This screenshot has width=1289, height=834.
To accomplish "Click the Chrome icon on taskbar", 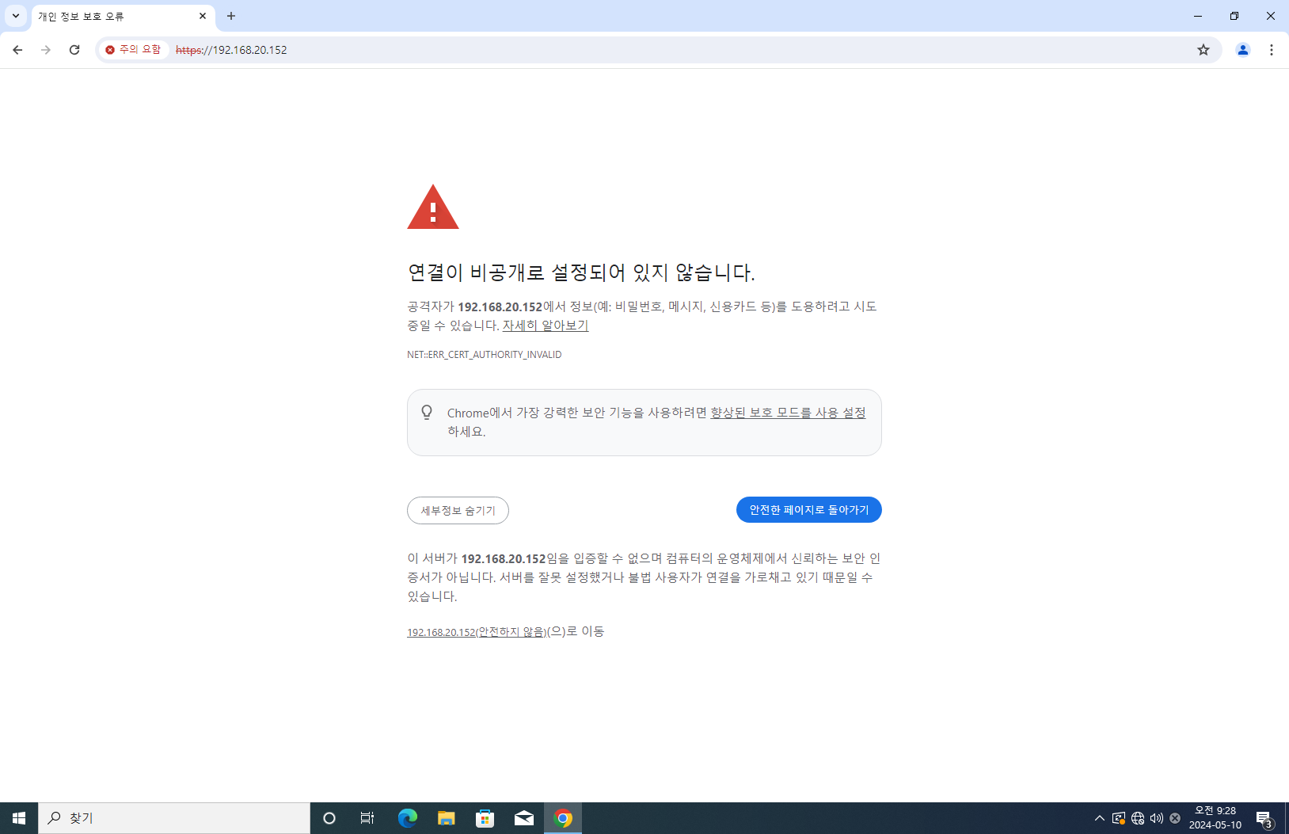I will 563,818.
